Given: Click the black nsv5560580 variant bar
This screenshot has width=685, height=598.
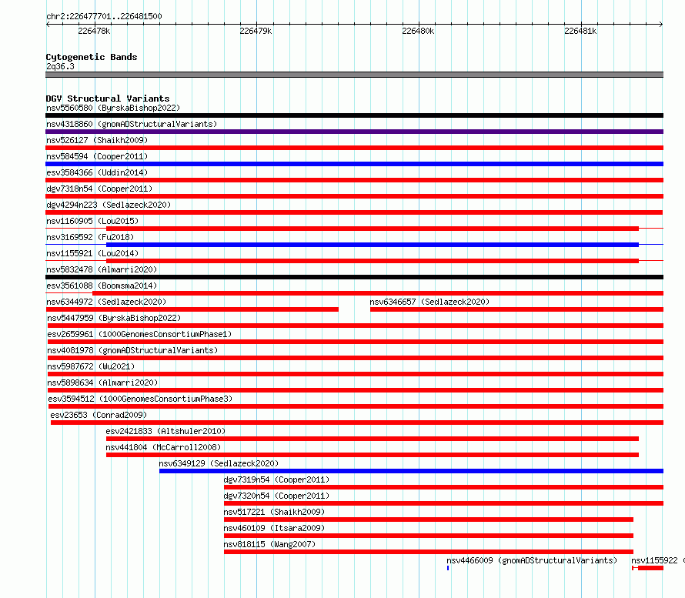Looking at the screenshot, I should 354,115.
